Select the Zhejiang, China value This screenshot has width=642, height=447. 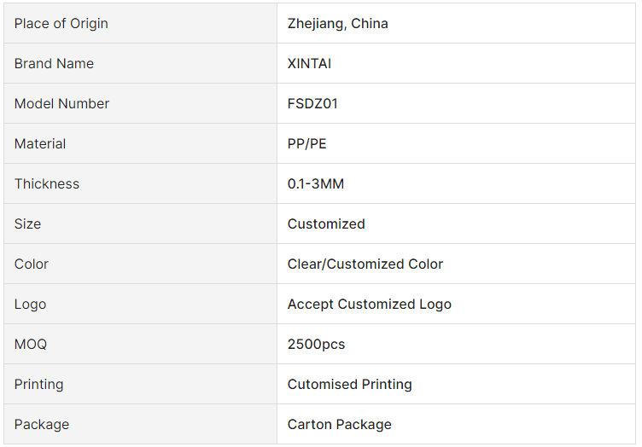(x=338, y=24)
